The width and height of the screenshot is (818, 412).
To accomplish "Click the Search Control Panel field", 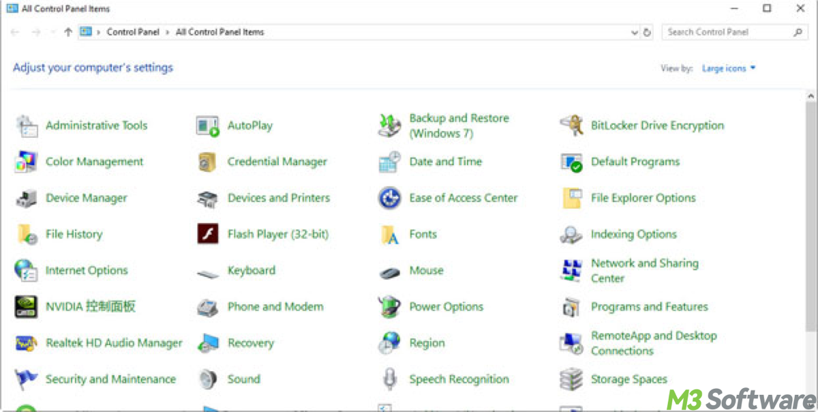I will (x=735, y=32).
